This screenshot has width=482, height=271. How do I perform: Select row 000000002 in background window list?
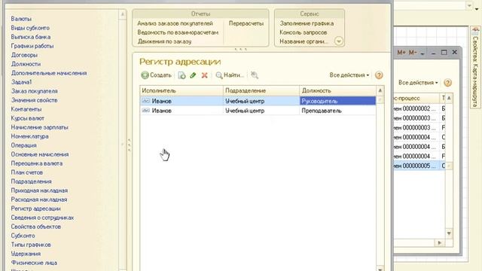[x=419, y=108]
